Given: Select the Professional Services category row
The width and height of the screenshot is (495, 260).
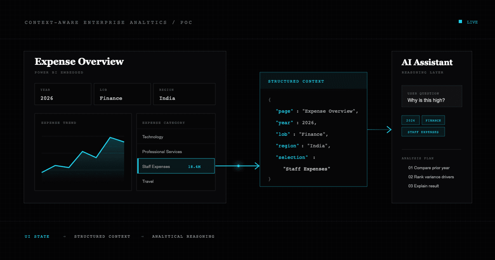Looking at the screenshot, I should coord(176,151).
